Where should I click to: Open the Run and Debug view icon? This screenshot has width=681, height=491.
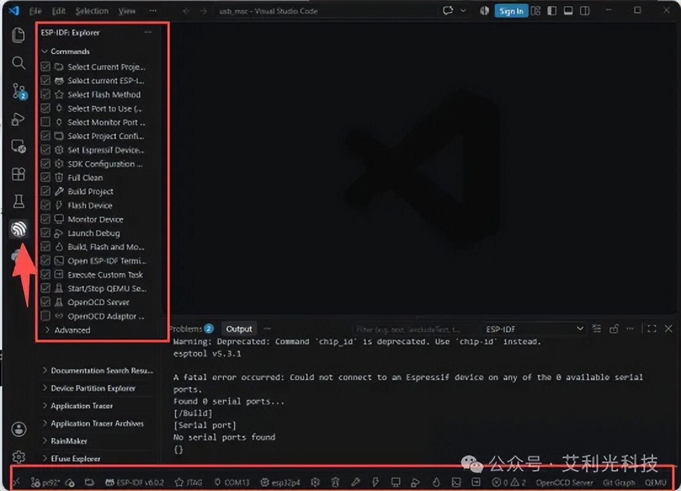18,119
